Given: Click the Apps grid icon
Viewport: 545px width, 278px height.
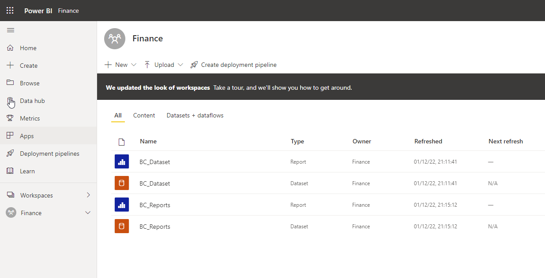Looking at the screenshot, I should click(x=11, y=136).
